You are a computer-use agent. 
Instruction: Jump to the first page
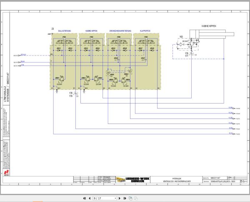[84, 198]
